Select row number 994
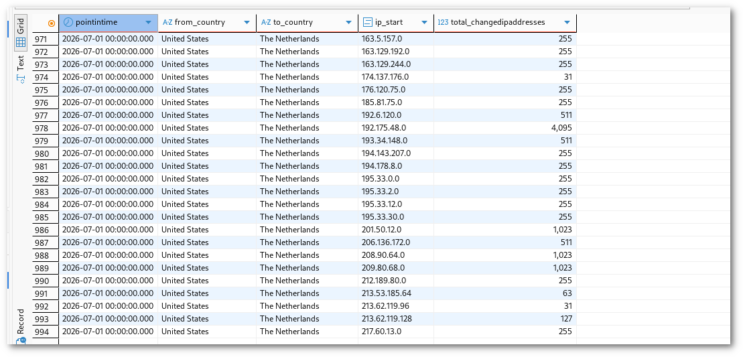The height and width of the screenshot is (357, 743). pos(46,332)
